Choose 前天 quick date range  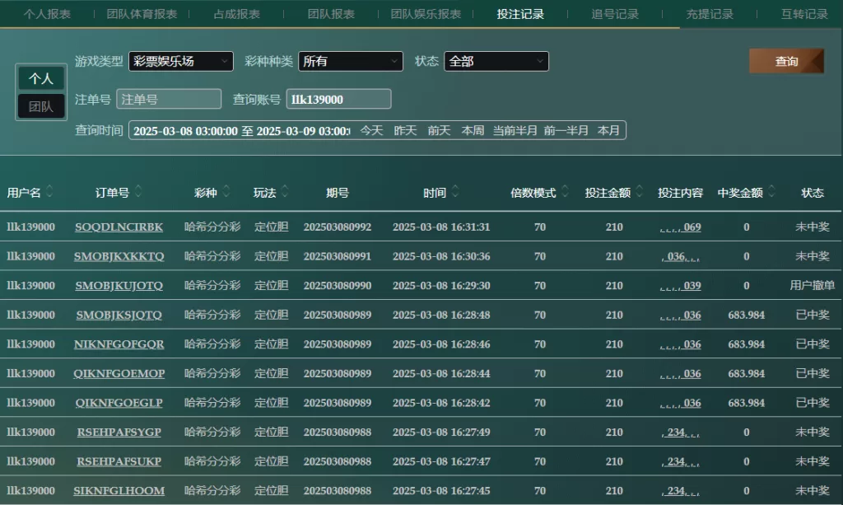440,131
